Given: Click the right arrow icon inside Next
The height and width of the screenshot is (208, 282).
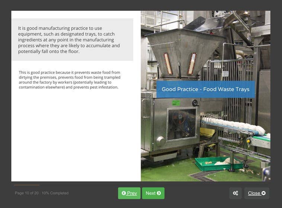Looking at the screenshot, I should [x=159, y=193].
